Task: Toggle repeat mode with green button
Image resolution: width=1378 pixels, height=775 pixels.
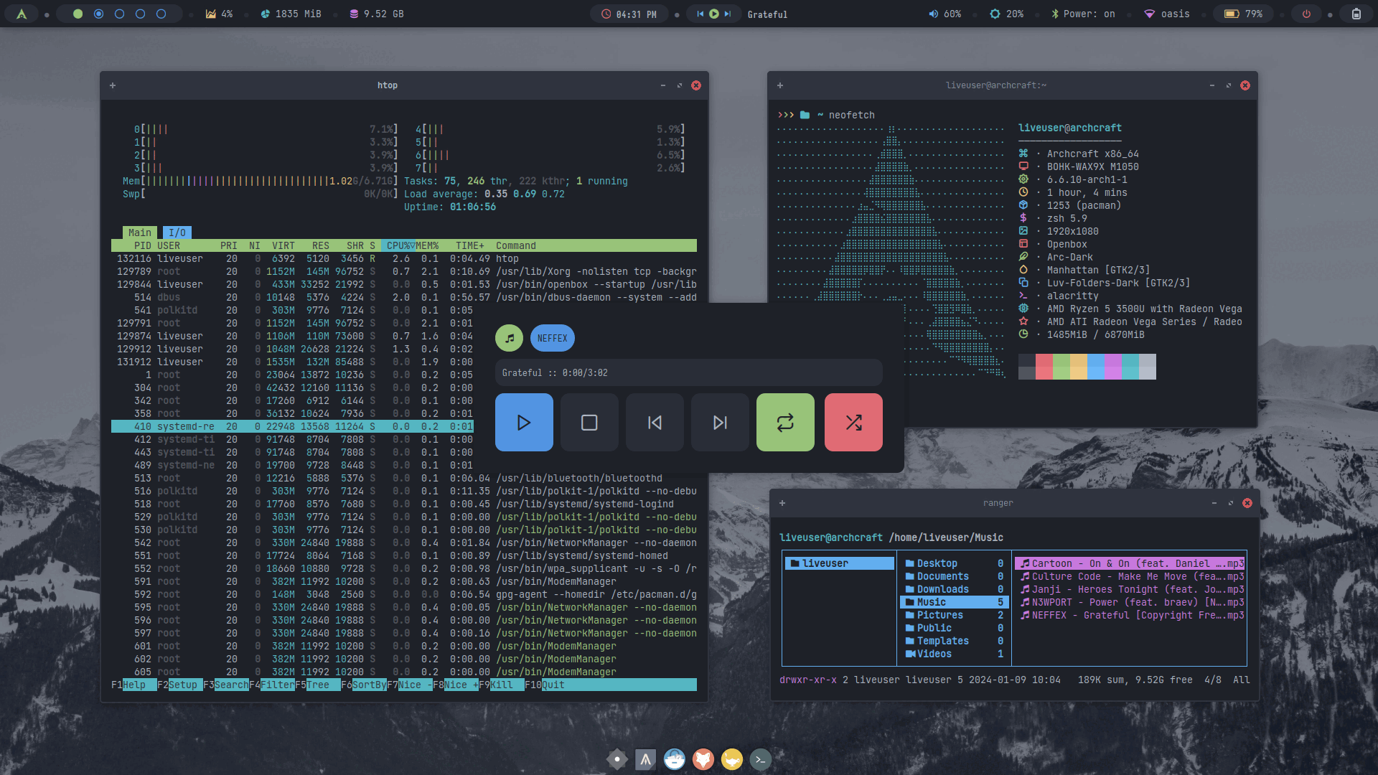Action: pyautogui.click(x=785, y=423)
